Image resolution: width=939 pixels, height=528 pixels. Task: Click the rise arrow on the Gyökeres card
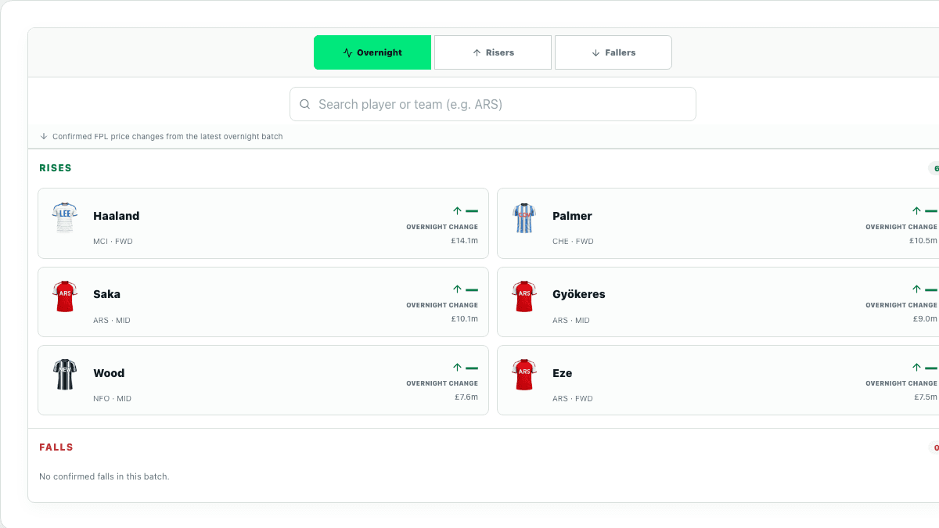(x=916, y=289)
